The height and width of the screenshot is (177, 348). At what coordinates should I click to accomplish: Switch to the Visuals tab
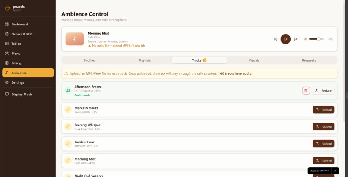click(x=254, y=60)
